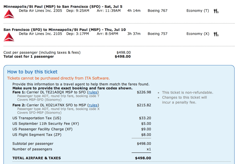Click How to buy this ticket heading
Image resolution: width=239 pixels, height=164 pixels.
[32, 72]
